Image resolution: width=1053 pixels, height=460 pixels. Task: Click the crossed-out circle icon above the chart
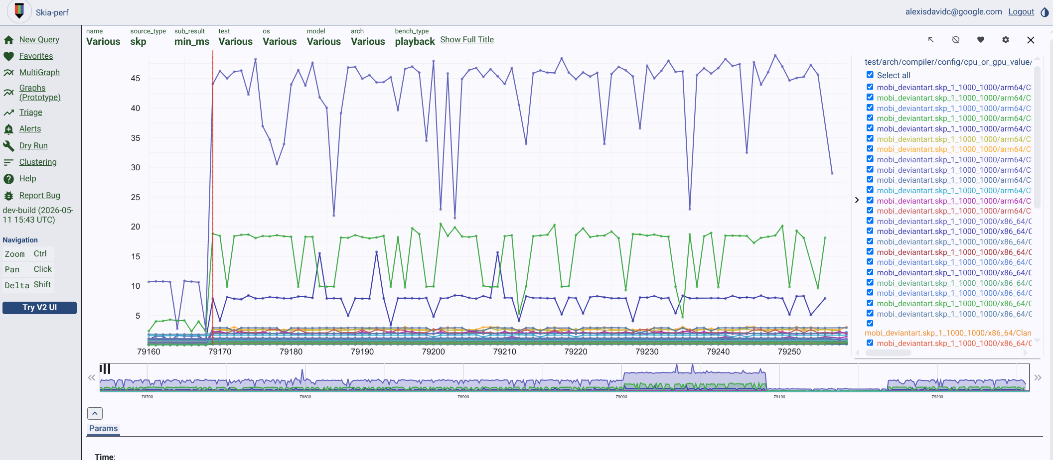tap(956, 40)
